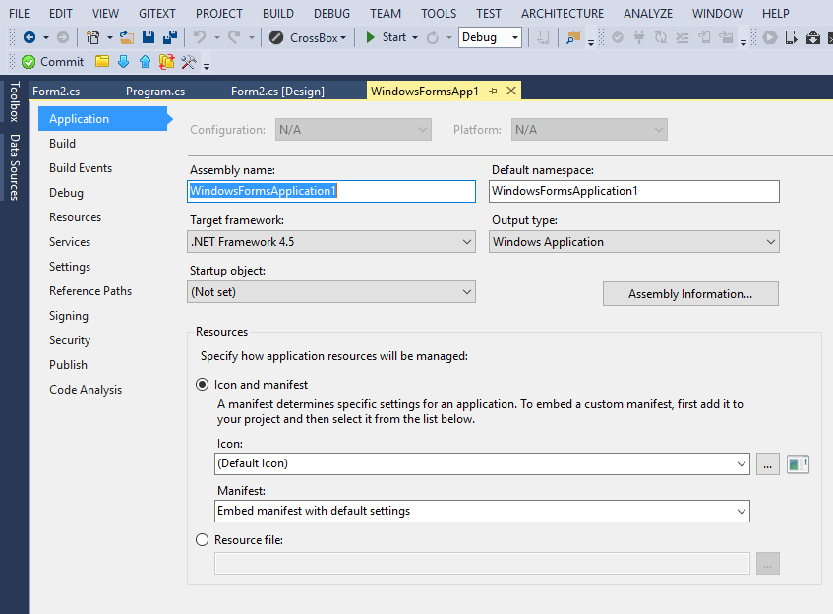Open the Publish properties page
833x614 pixels.
point(69,365)
